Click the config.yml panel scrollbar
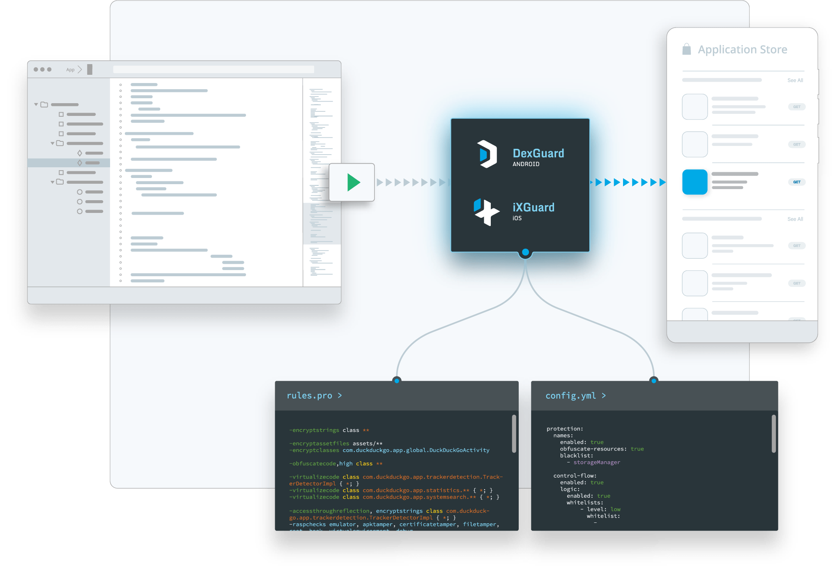 pyautogui.click(x=773, y=434)
